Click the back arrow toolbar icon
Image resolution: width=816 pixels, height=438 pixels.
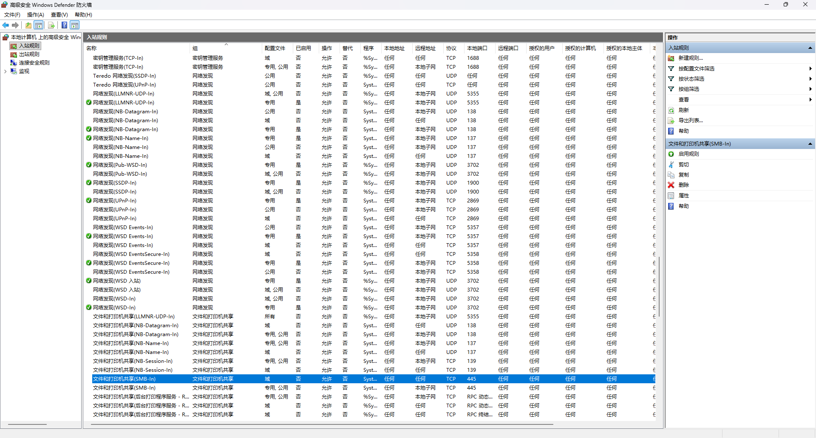(x=6, y=25)
